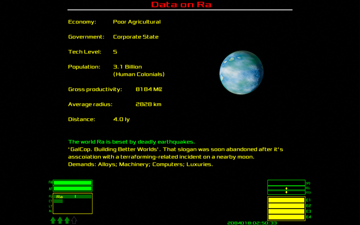Click the empty grey outline missile slot
This screenshot has width=360, height=225.
pyautogui.click(x=74, y=220)
